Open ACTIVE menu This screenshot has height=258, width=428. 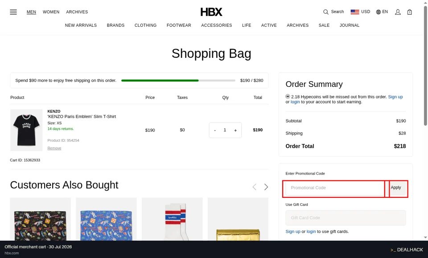[x=269, y=25]
